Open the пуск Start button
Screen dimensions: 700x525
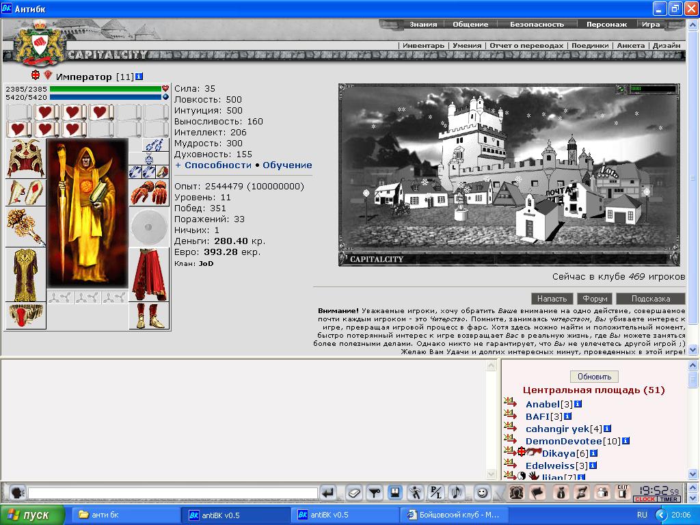tap(32, 515)
